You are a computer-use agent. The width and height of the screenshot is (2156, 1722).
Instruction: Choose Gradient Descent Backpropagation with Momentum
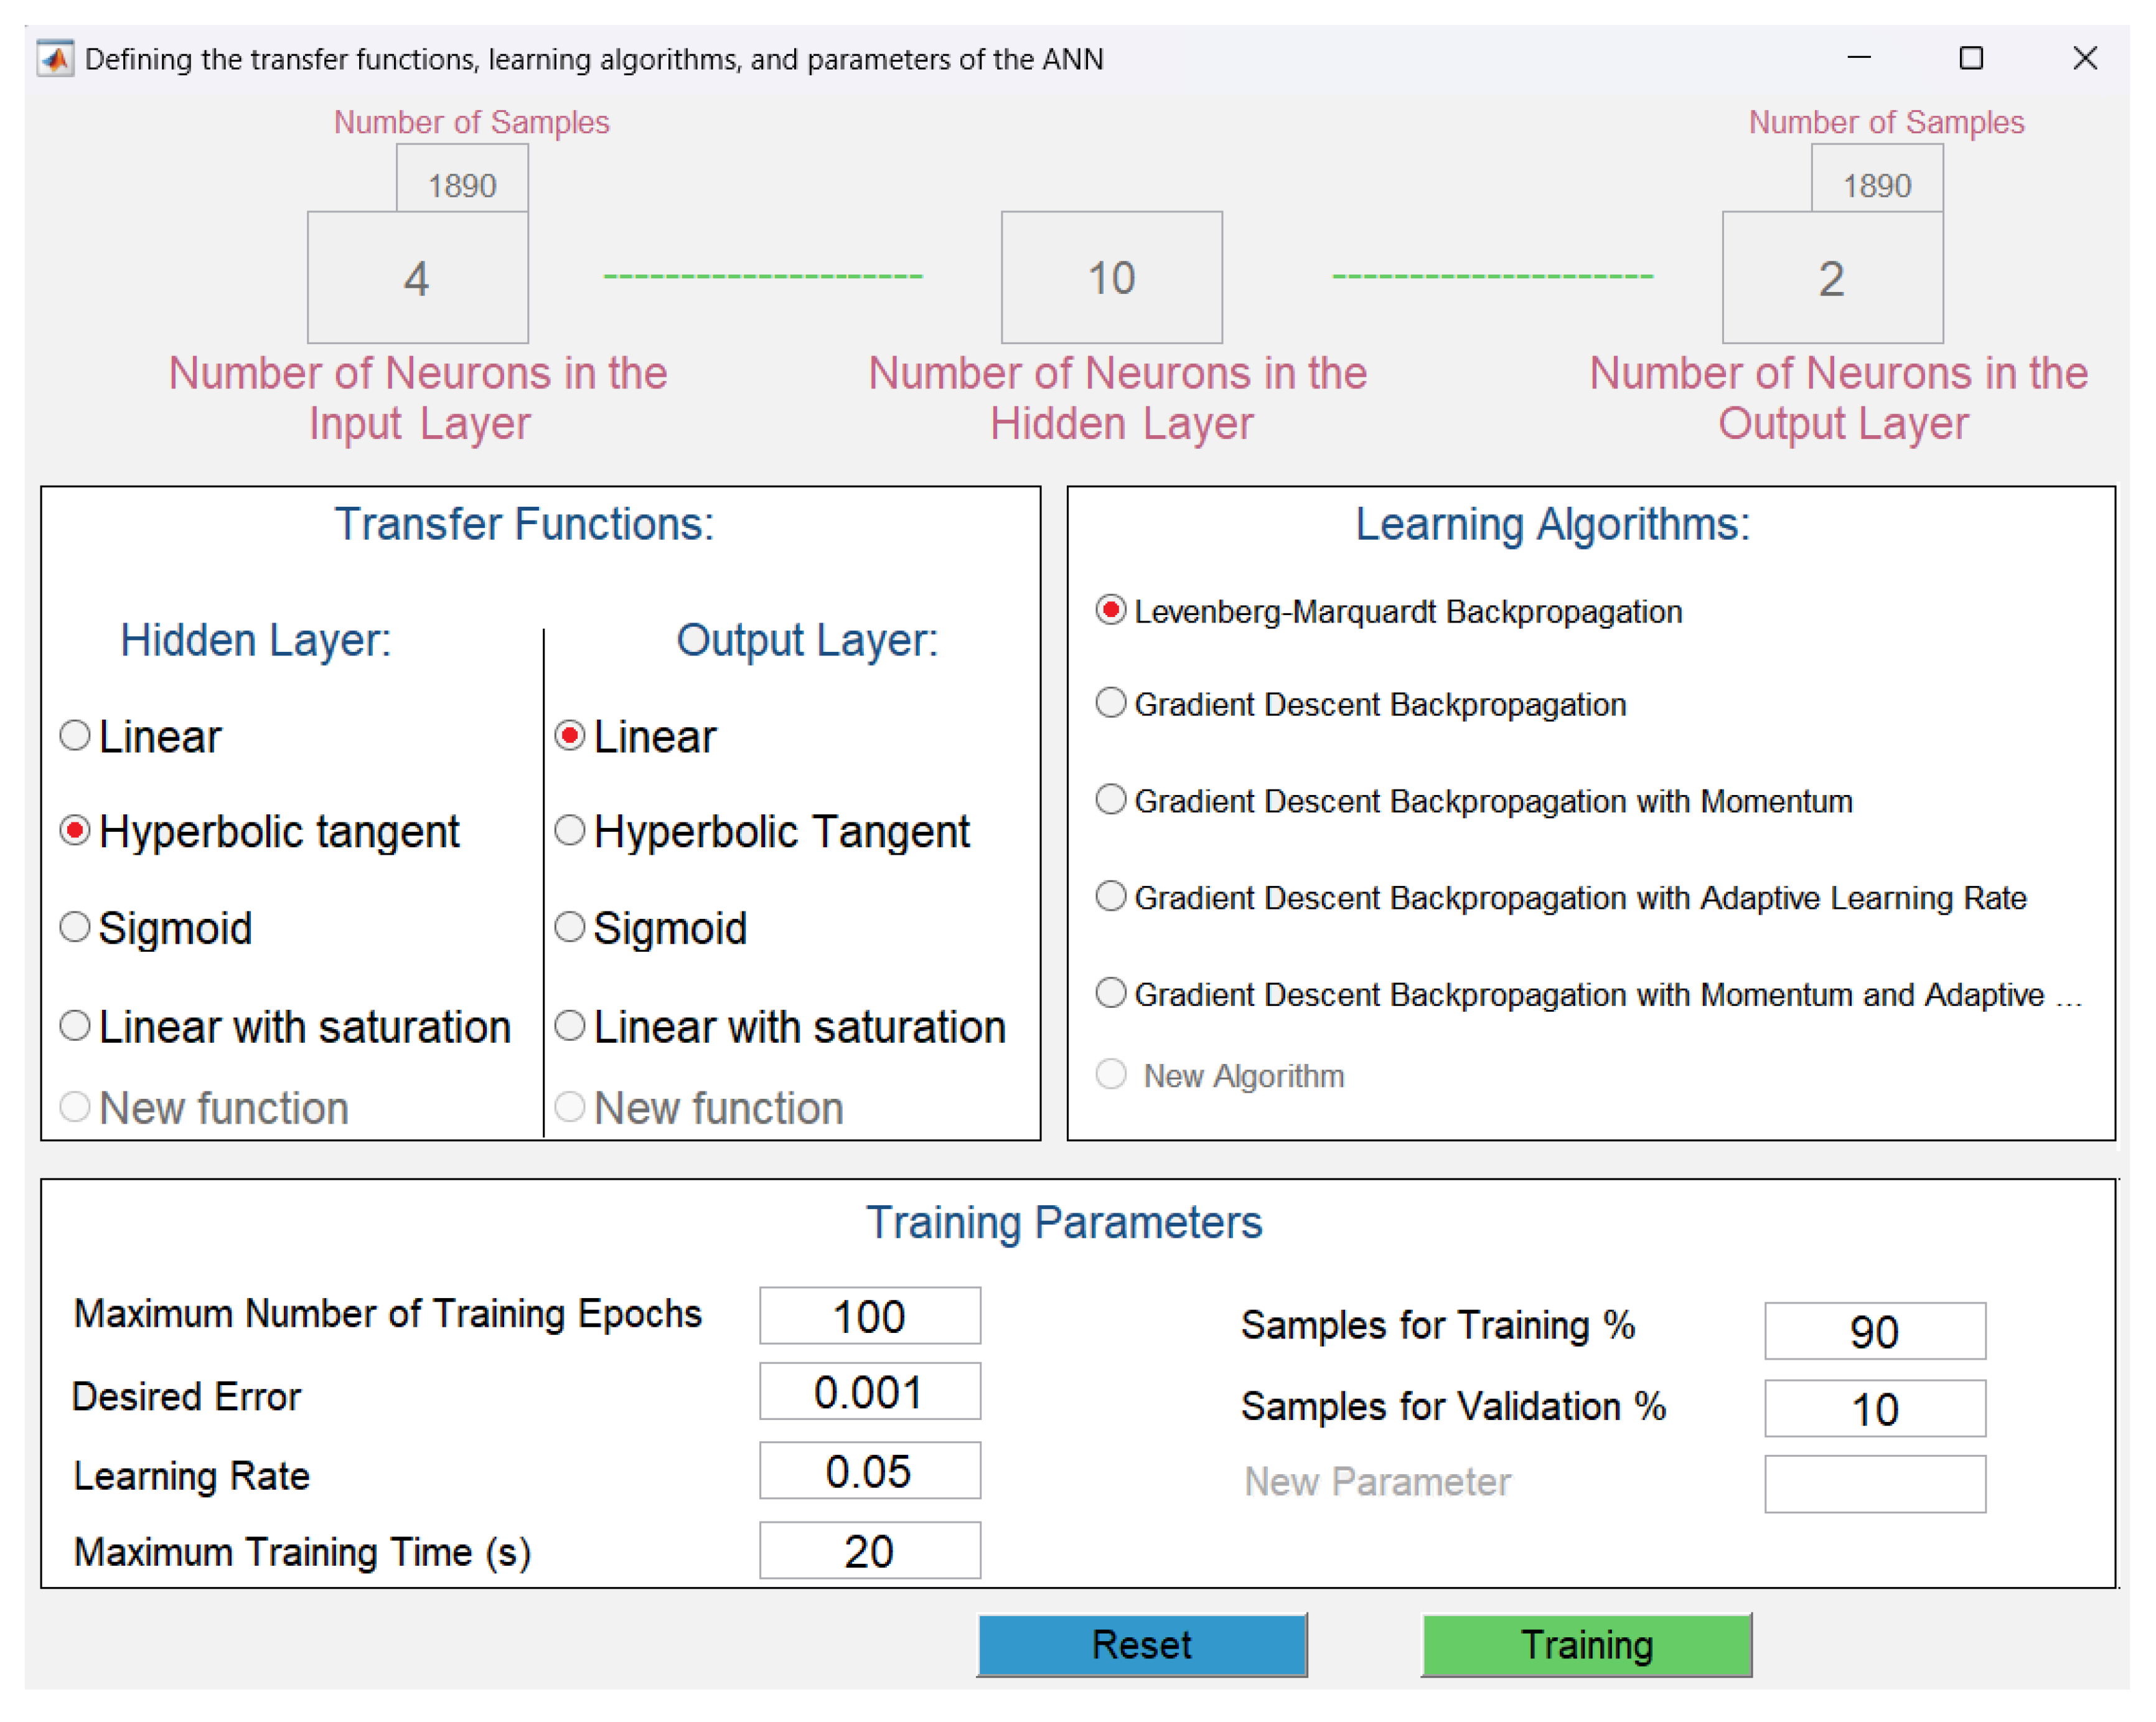1111,800
